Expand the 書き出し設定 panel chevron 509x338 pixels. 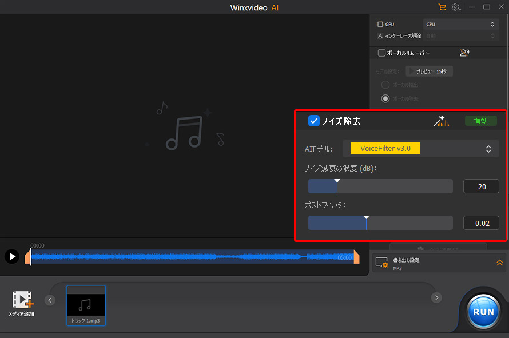(x=500, y=263)
